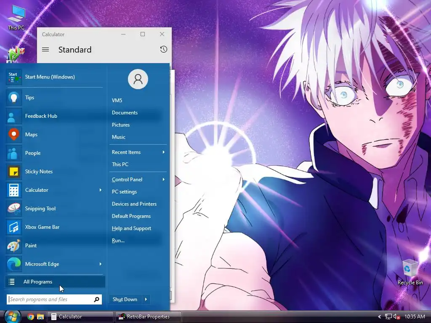
Task: Expand Microsoft Edge jump list arrow
Action: (100, 264)
